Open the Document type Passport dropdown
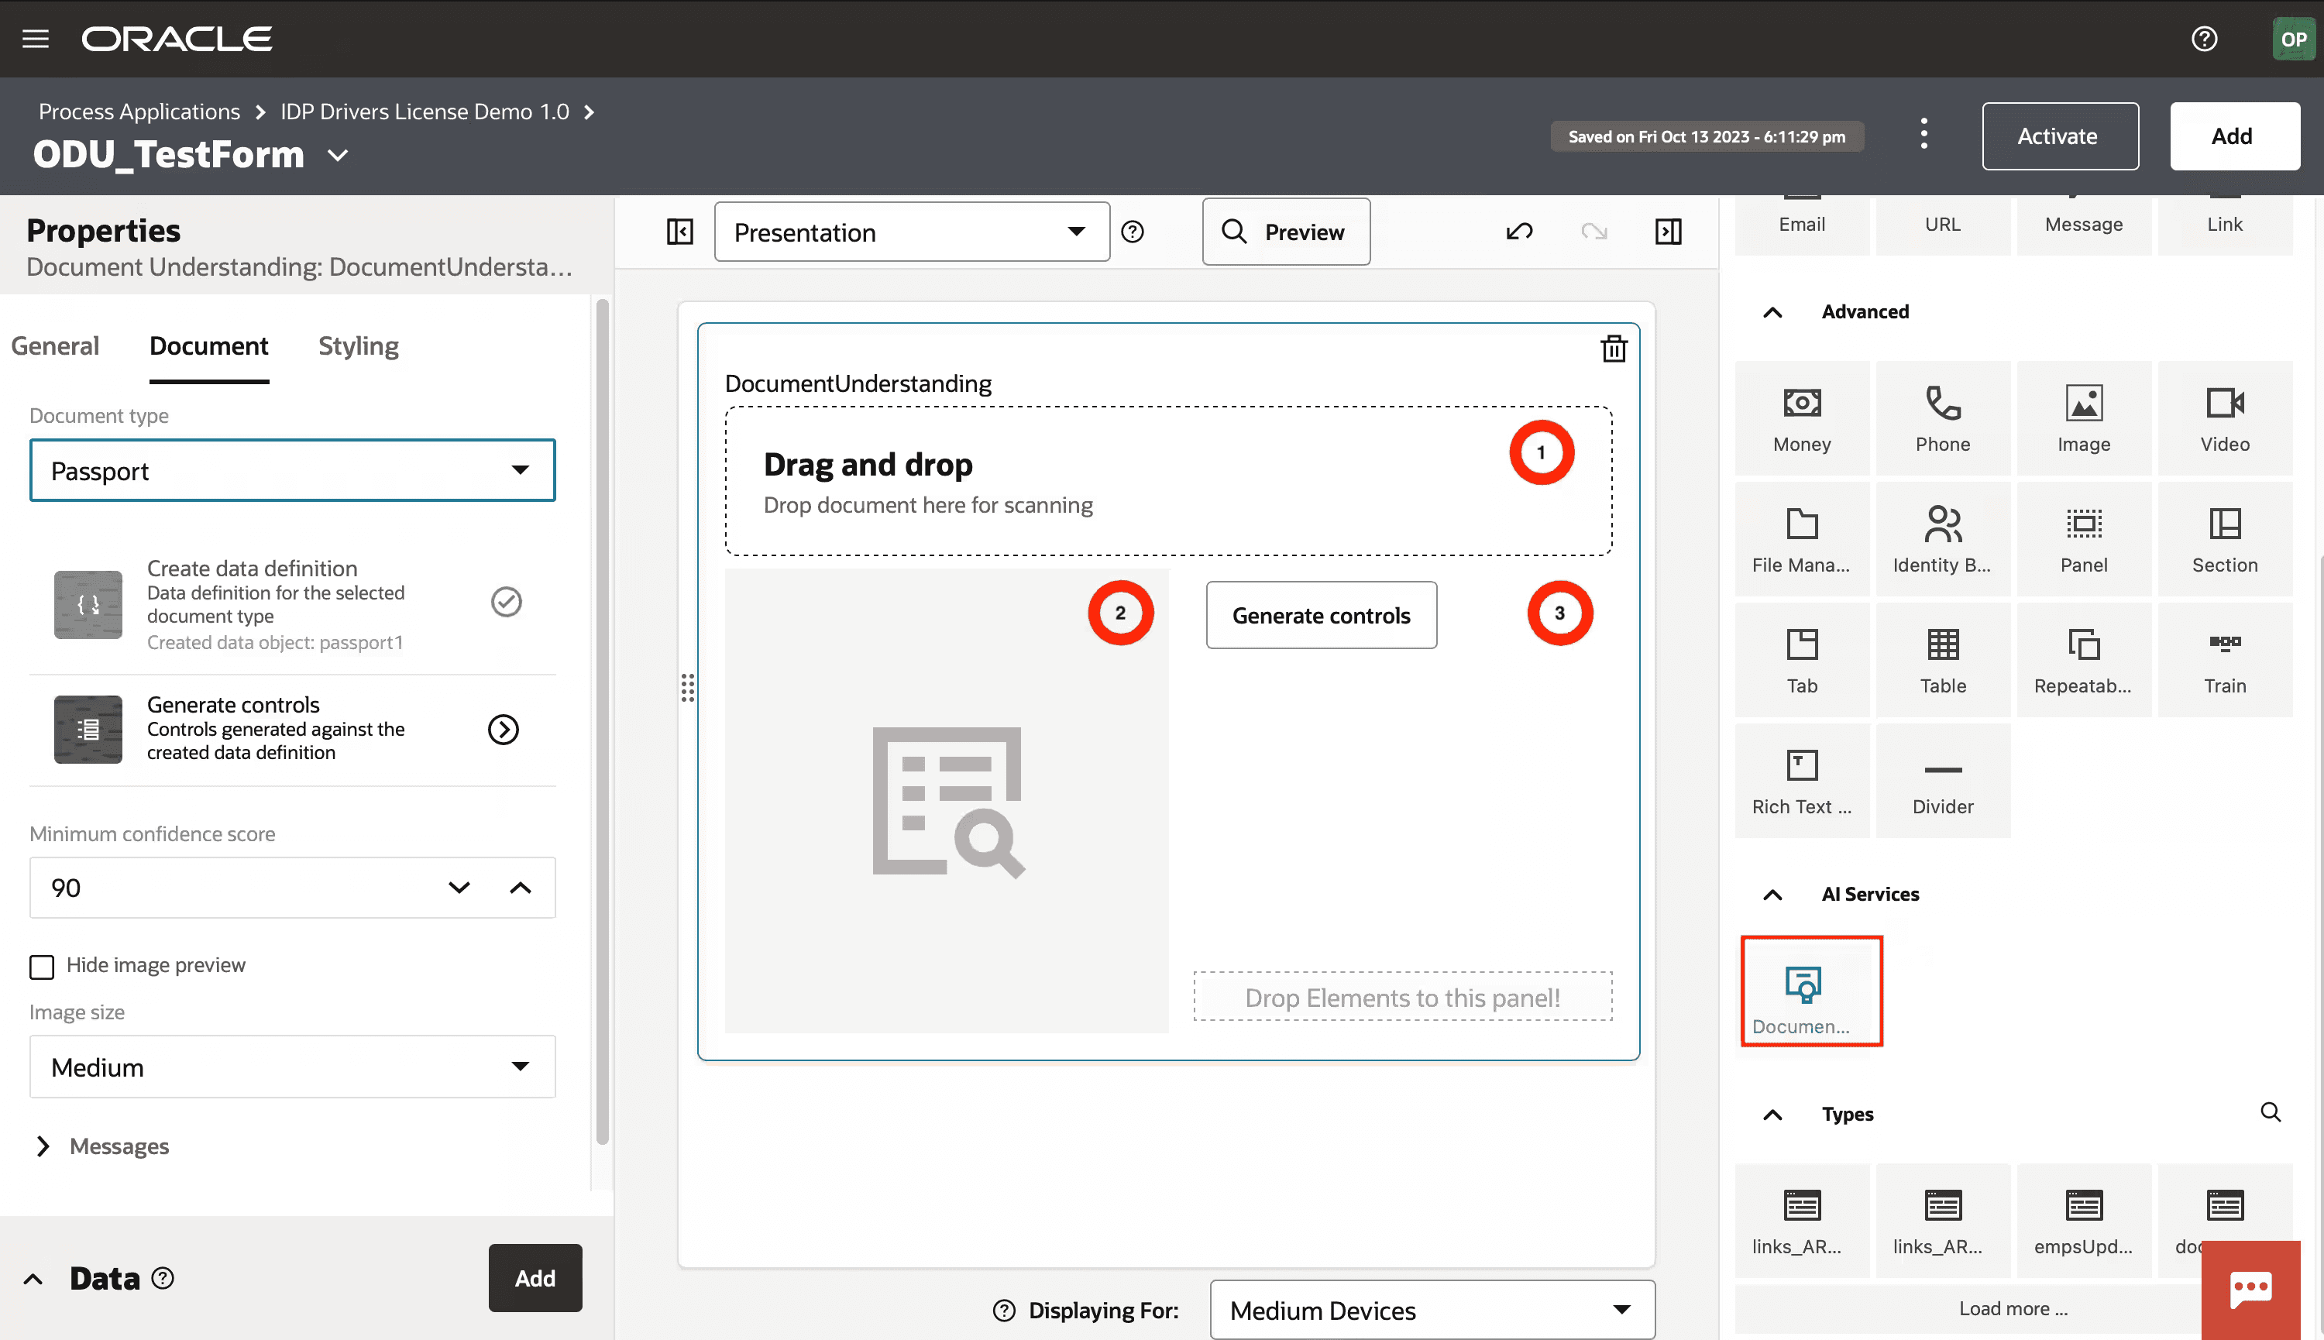The height and width of the screenshot is (1340, 2324). (x=292, y=470)
